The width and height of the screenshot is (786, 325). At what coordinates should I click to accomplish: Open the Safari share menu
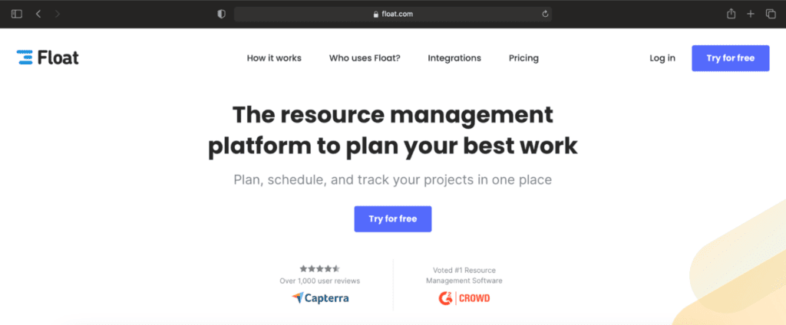coord(730,14)
